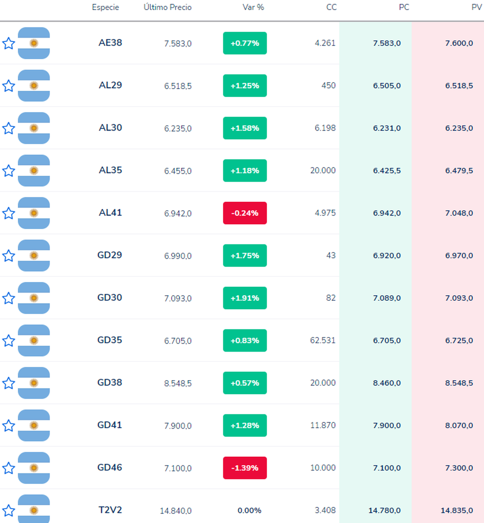
Task: Click the green +1.75% variation badge for GD29
Action: (244, 256)
